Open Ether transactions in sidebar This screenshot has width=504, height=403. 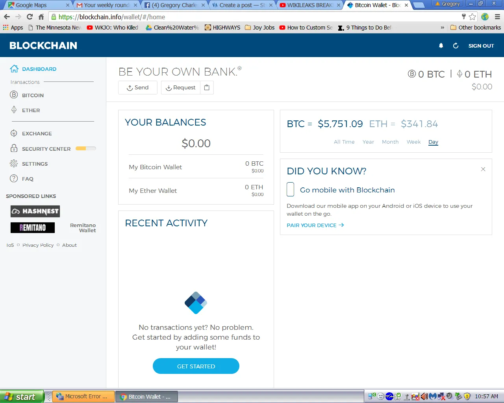pos(31,110)
